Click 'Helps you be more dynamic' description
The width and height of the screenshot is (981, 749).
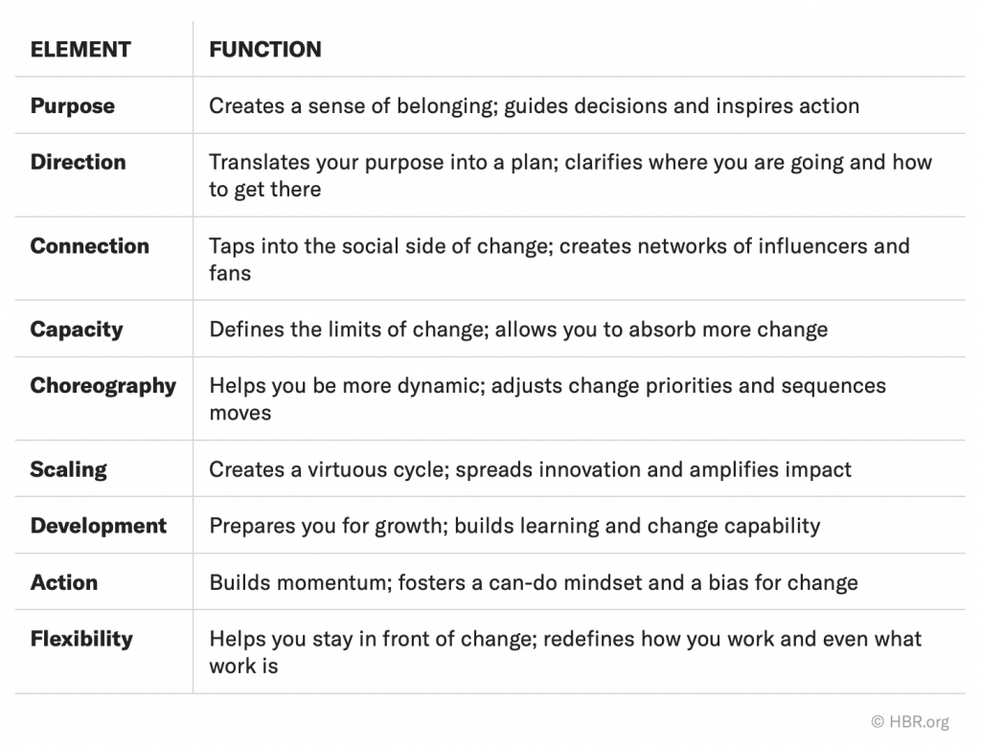coord(547,399)
